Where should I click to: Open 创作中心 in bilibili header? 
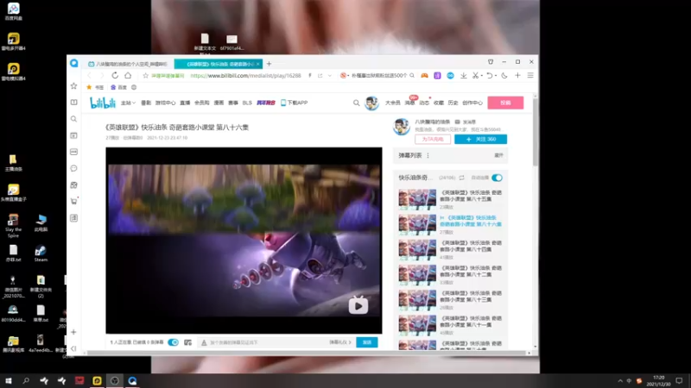pos(472,103)
